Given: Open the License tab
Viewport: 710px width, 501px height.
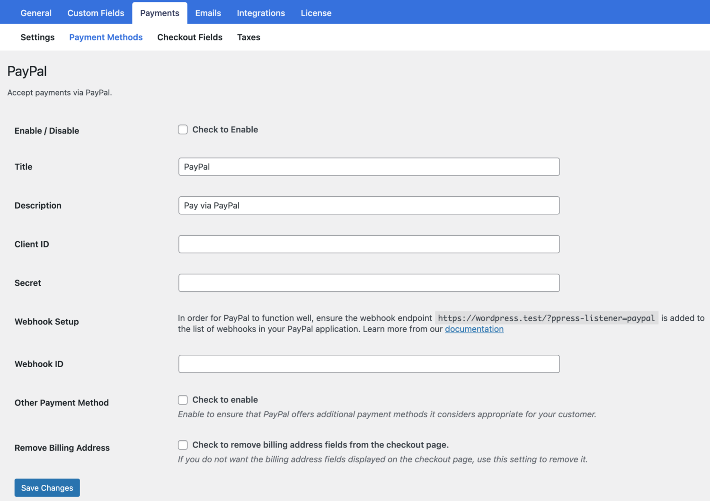Looking at the screenshot, I should (316, 13).
